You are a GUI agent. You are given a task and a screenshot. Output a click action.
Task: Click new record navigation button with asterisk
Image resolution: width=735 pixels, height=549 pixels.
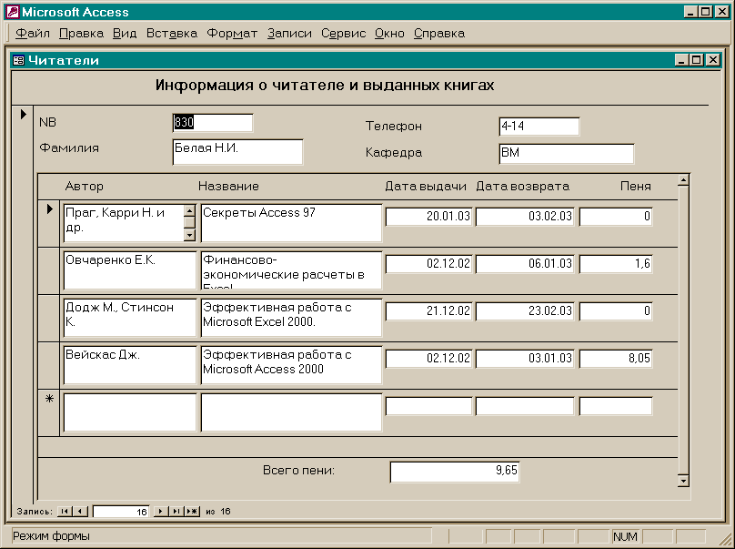tap(192, 511)
